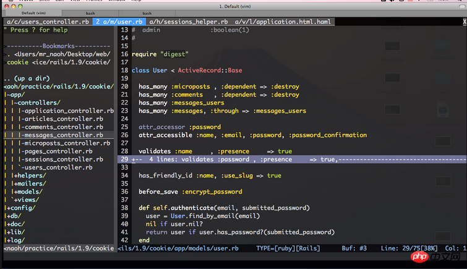Image resolution: width=467 pixels, height=269 pixels.
Task: Click the 'return user if user.has_password?' line
Action: point(241,232)
